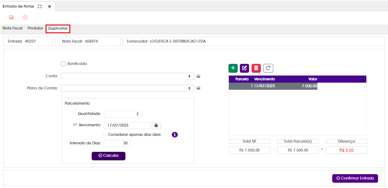Refresh the parcelas list icon
The width and height of the screenshot is (388, 188).
tap(268, 68)
